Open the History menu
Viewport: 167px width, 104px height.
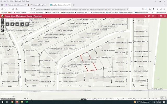point(12,1)
